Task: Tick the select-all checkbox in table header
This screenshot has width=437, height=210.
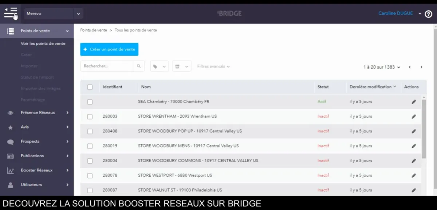Action: (x=90, y=87)
